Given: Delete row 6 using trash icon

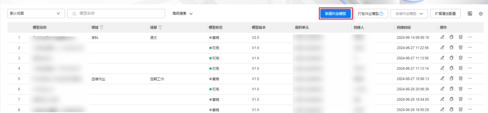Looking at the screenshot, I should pos(461,89).
